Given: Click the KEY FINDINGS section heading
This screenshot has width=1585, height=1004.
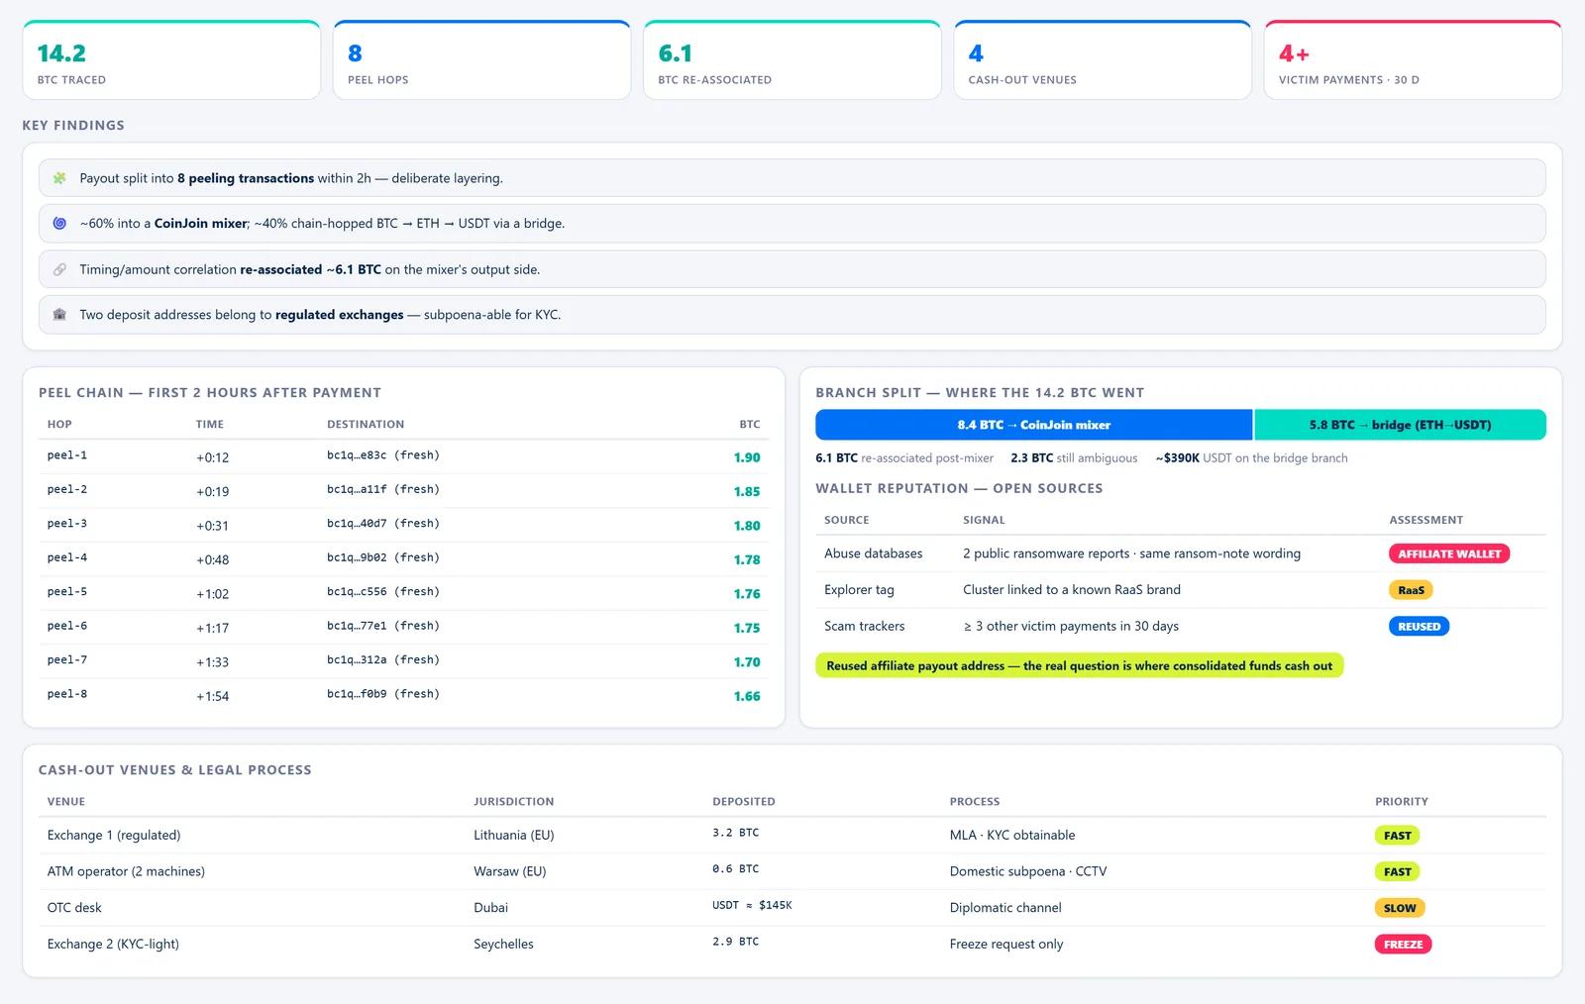Looking at the screenshot, I should (x=73, y=126).
